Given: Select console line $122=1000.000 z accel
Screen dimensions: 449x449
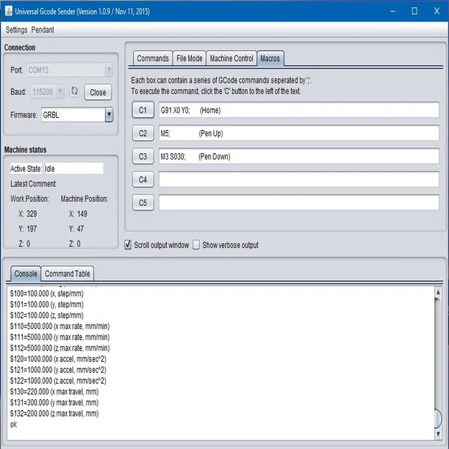Looking at the screenshot, I should 58,381.
